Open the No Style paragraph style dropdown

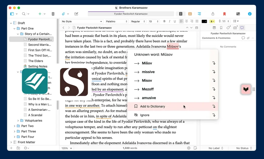tap(82, 21)
